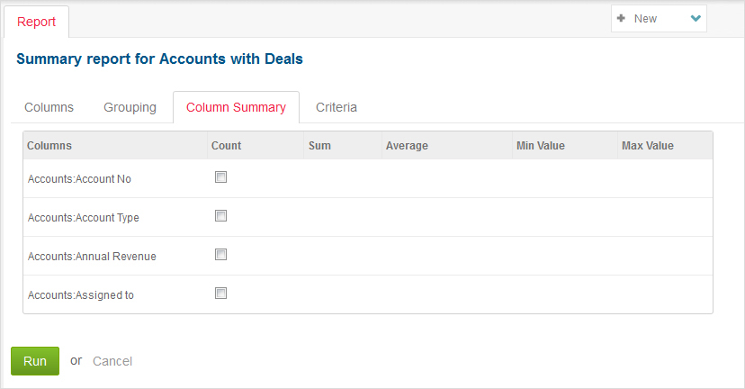Select the Accounts:Assigned to row label
The height and width of the screenshot is (389, 745).
click(81, 294)
